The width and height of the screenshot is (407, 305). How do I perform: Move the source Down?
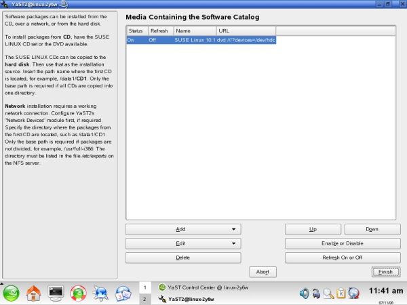[372, 229]
